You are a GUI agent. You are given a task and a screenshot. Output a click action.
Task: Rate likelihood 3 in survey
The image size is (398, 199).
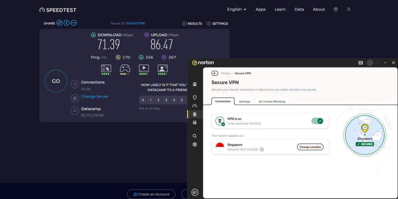click(166, 100)
